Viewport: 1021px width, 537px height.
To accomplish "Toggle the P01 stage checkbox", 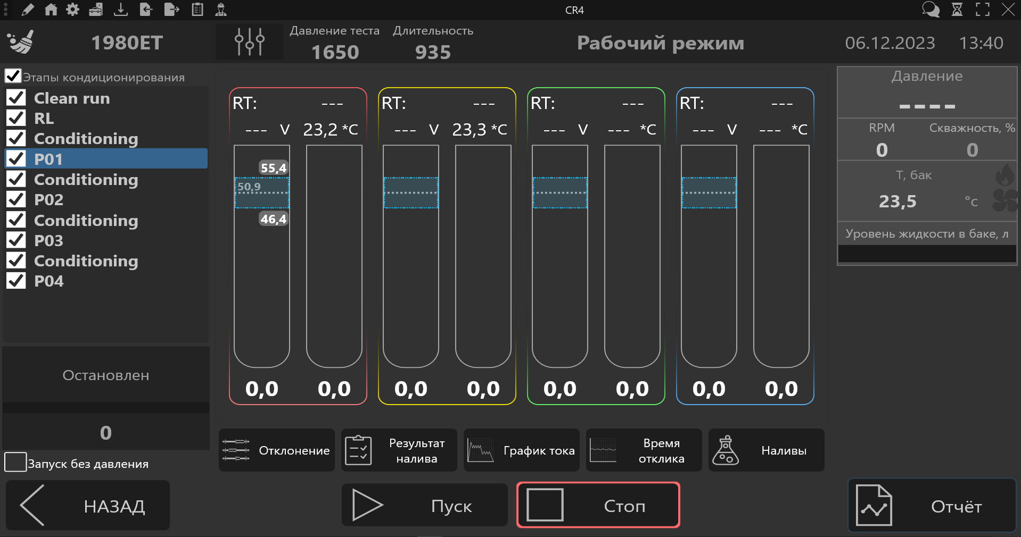I will pos(16,158).
